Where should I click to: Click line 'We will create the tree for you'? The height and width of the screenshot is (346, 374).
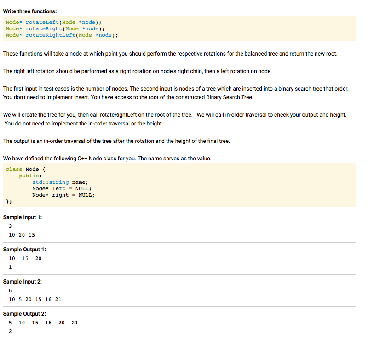[x=175, y=115]
